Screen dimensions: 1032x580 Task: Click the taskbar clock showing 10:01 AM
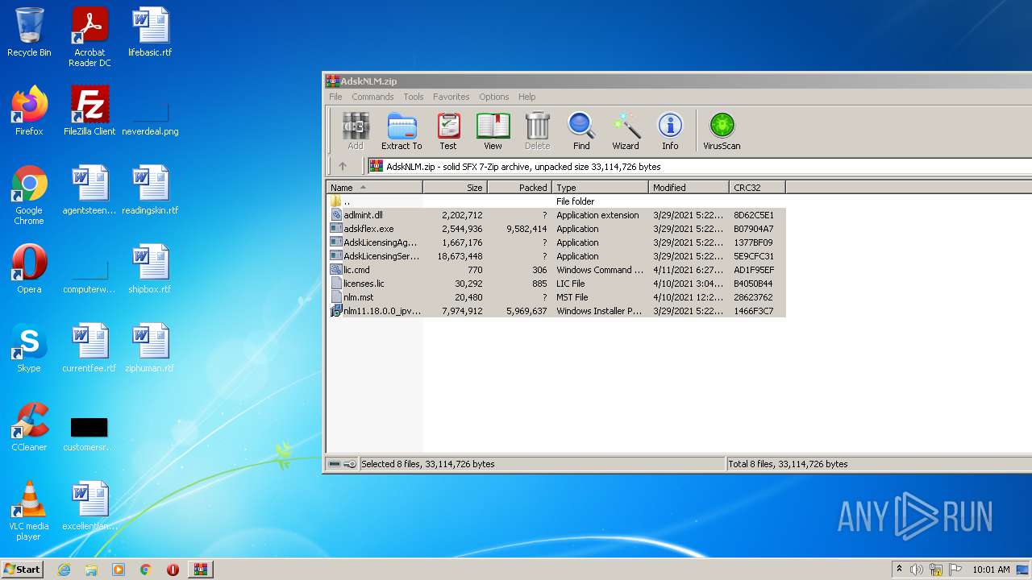click(x=991, y=570)
